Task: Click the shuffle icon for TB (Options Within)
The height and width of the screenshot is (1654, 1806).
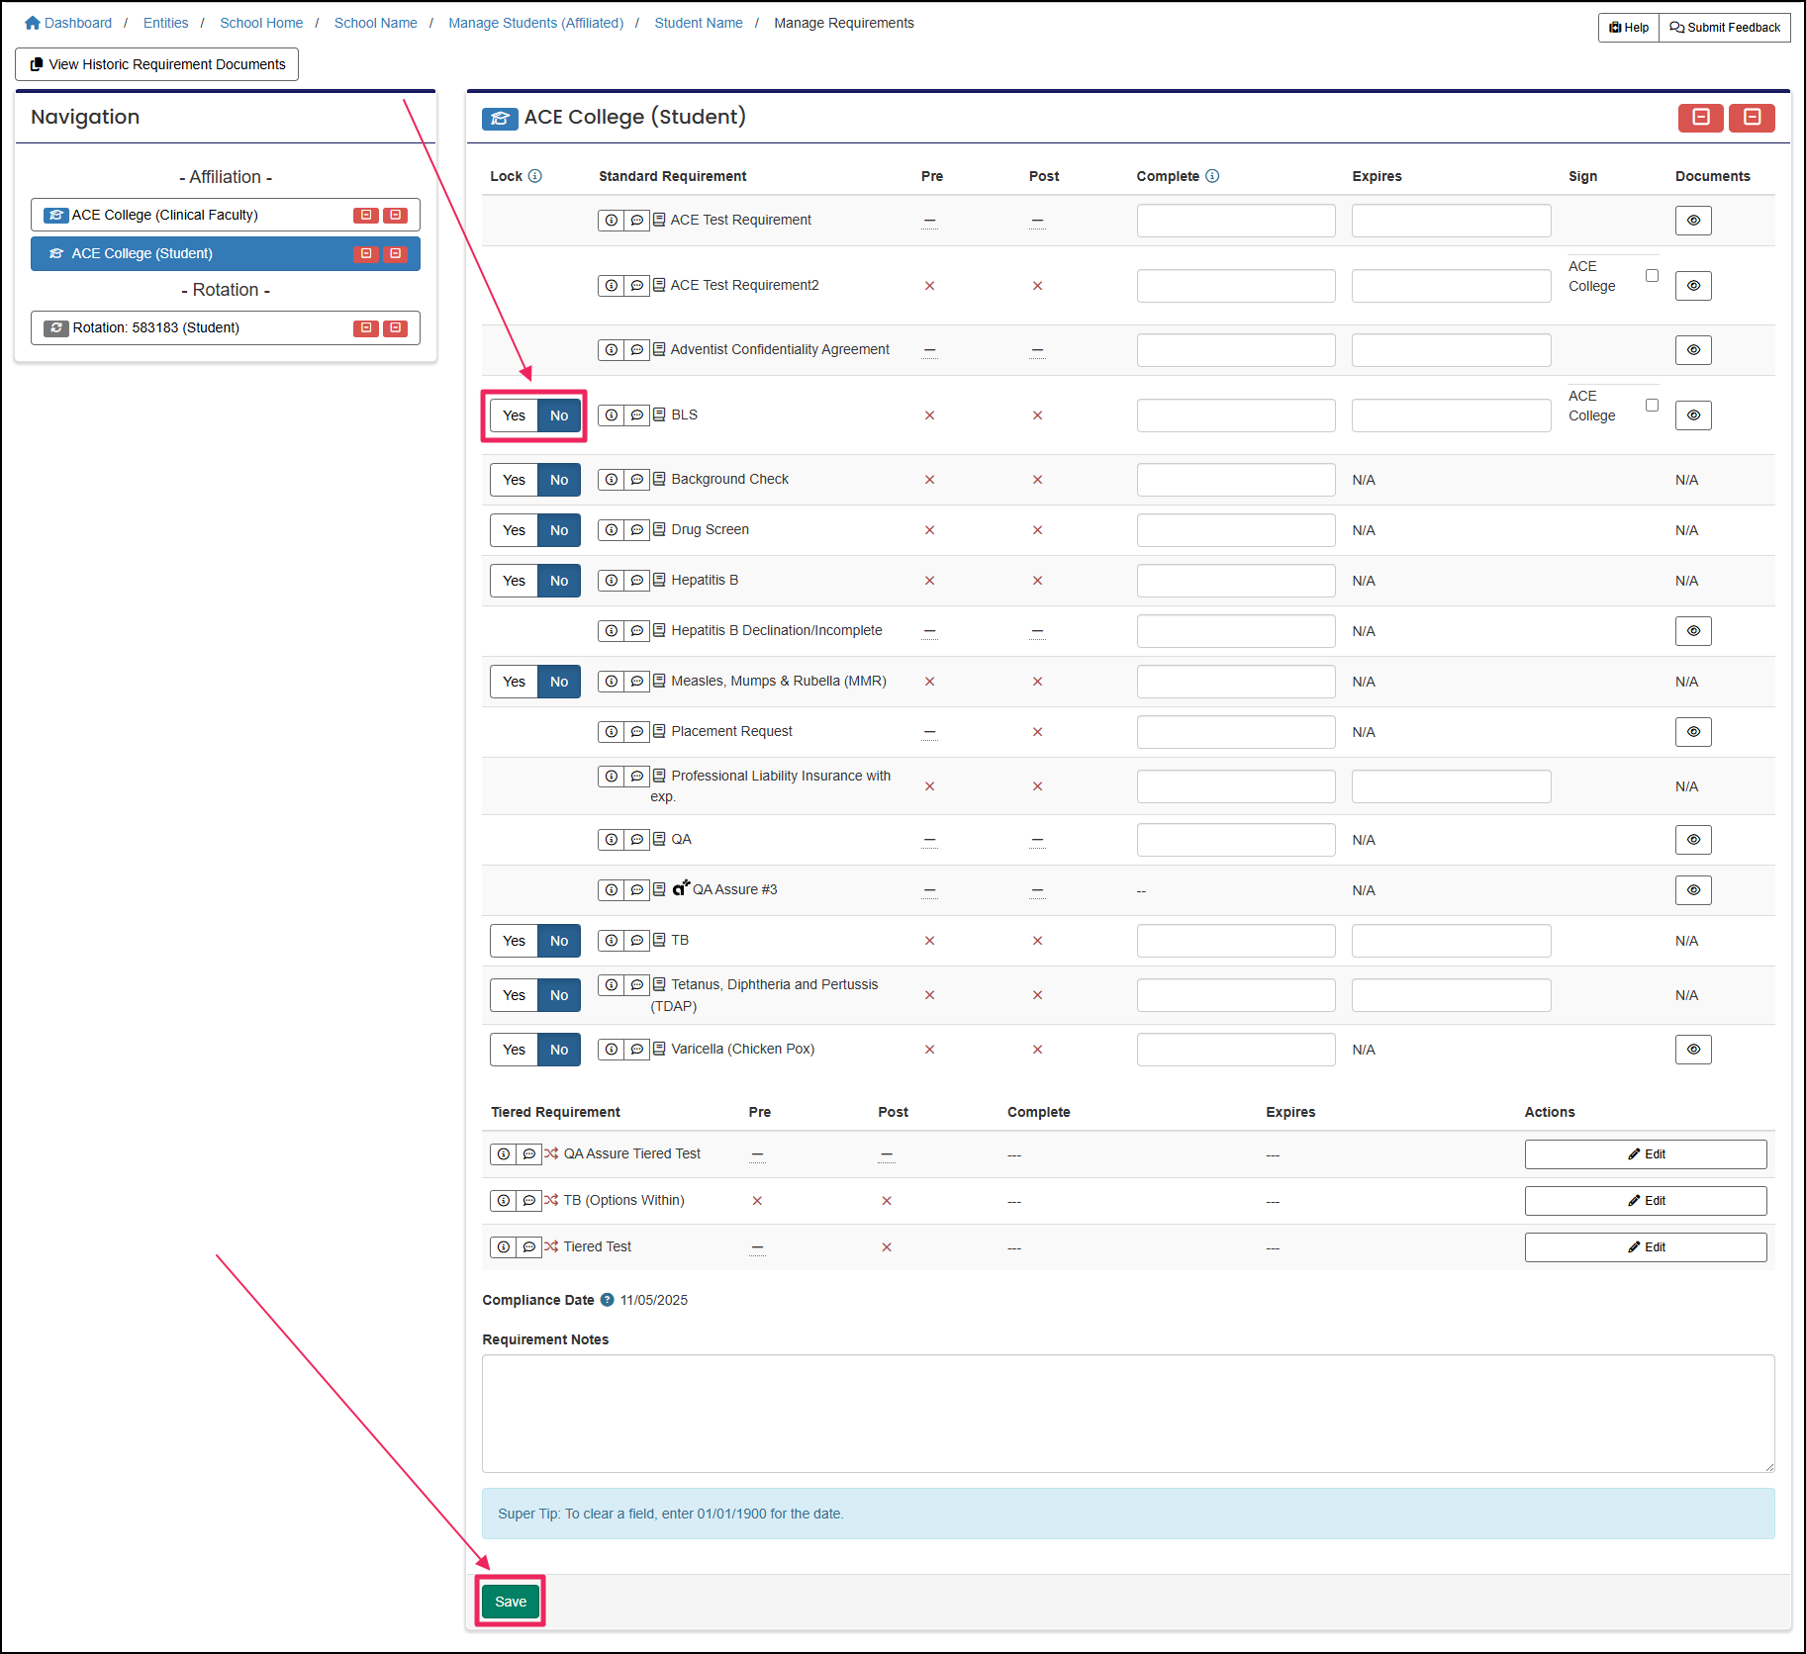Action: (550, 1200)
